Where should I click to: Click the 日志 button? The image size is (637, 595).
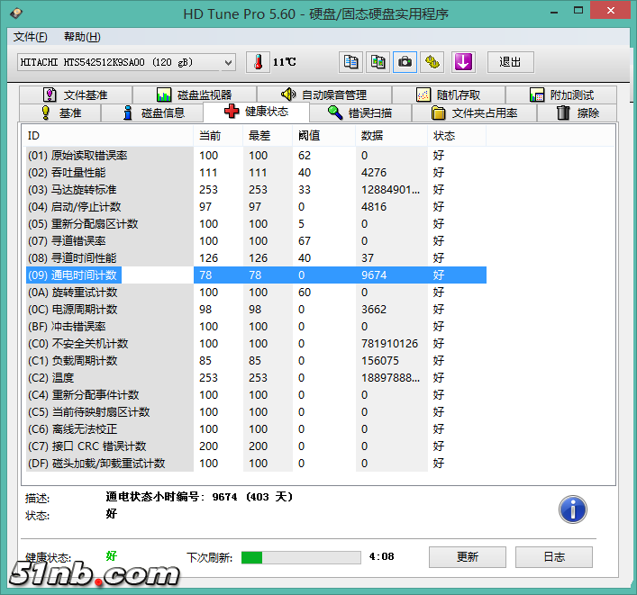click(x=554, y=557)
